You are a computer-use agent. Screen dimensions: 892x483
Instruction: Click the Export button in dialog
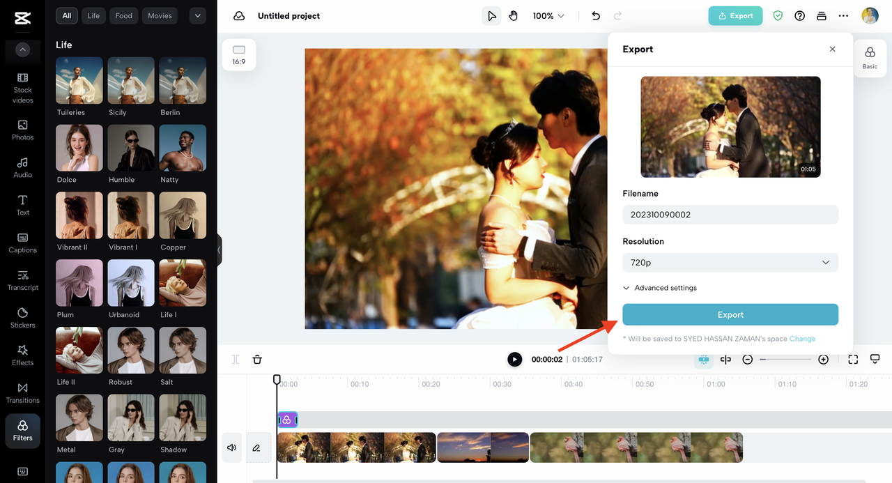tap(730, 315)
